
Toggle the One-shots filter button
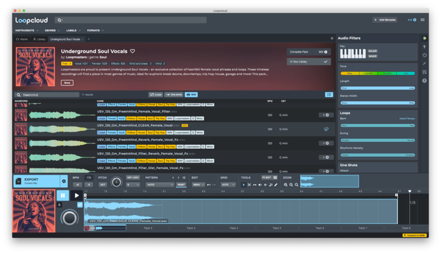point(174,94)
